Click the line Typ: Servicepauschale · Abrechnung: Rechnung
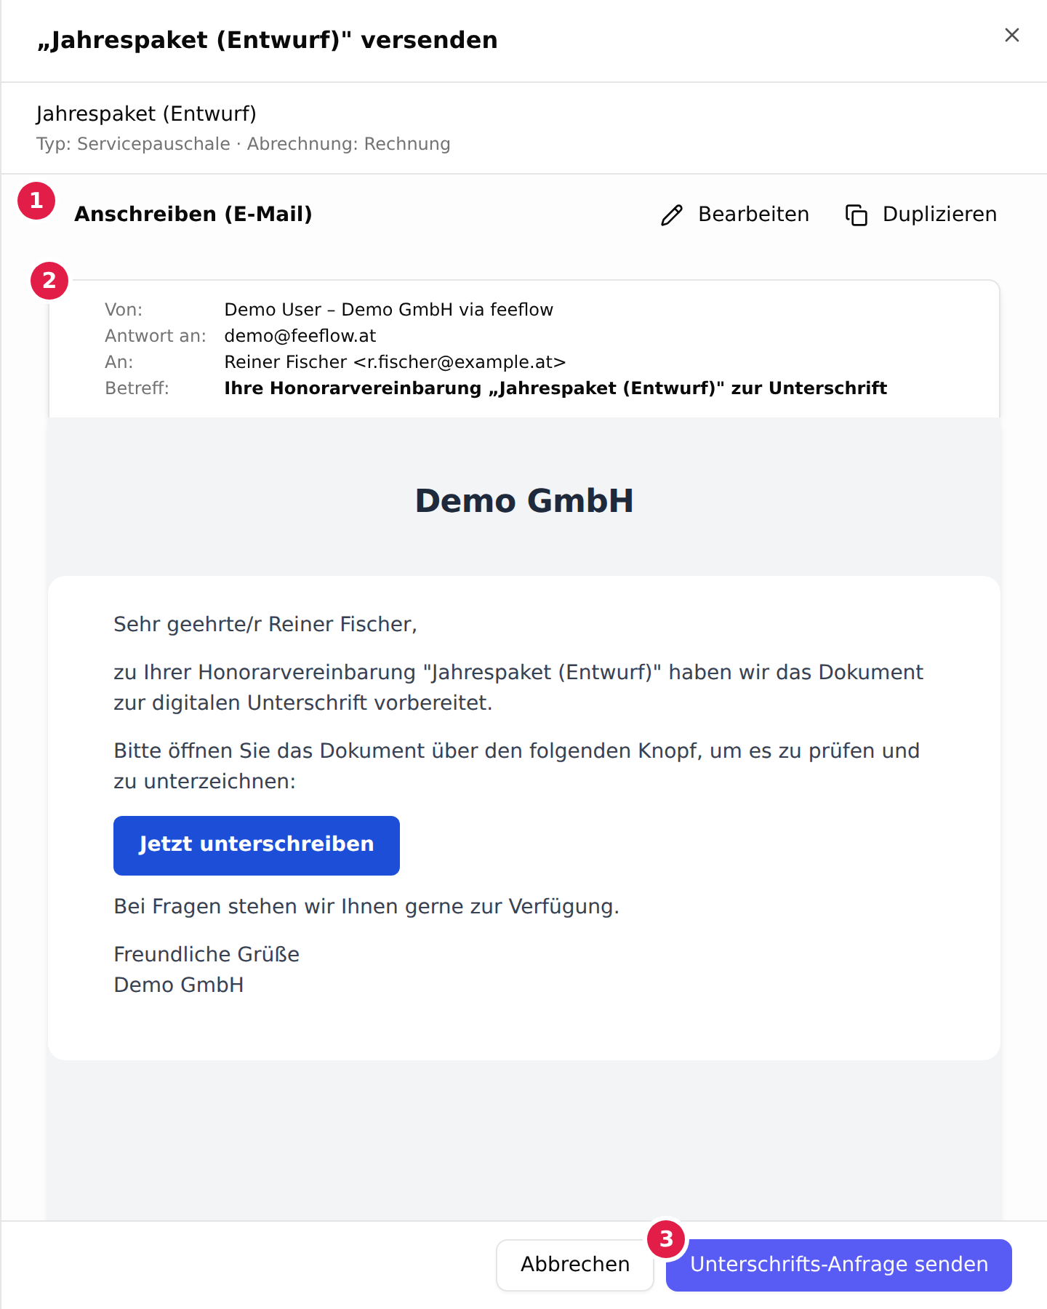The width and height of the screenshot is (1047, 1309). pos(244,144)
